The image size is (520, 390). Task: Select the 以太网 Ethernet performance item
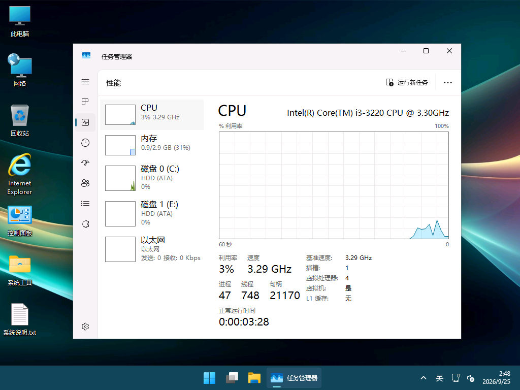point(152,249)
